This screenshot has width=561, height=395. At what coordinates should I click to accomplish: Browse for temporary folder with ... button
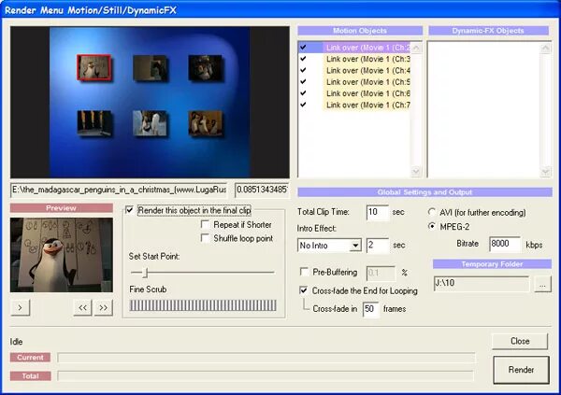pyautogui.click(x=542, y=285)
